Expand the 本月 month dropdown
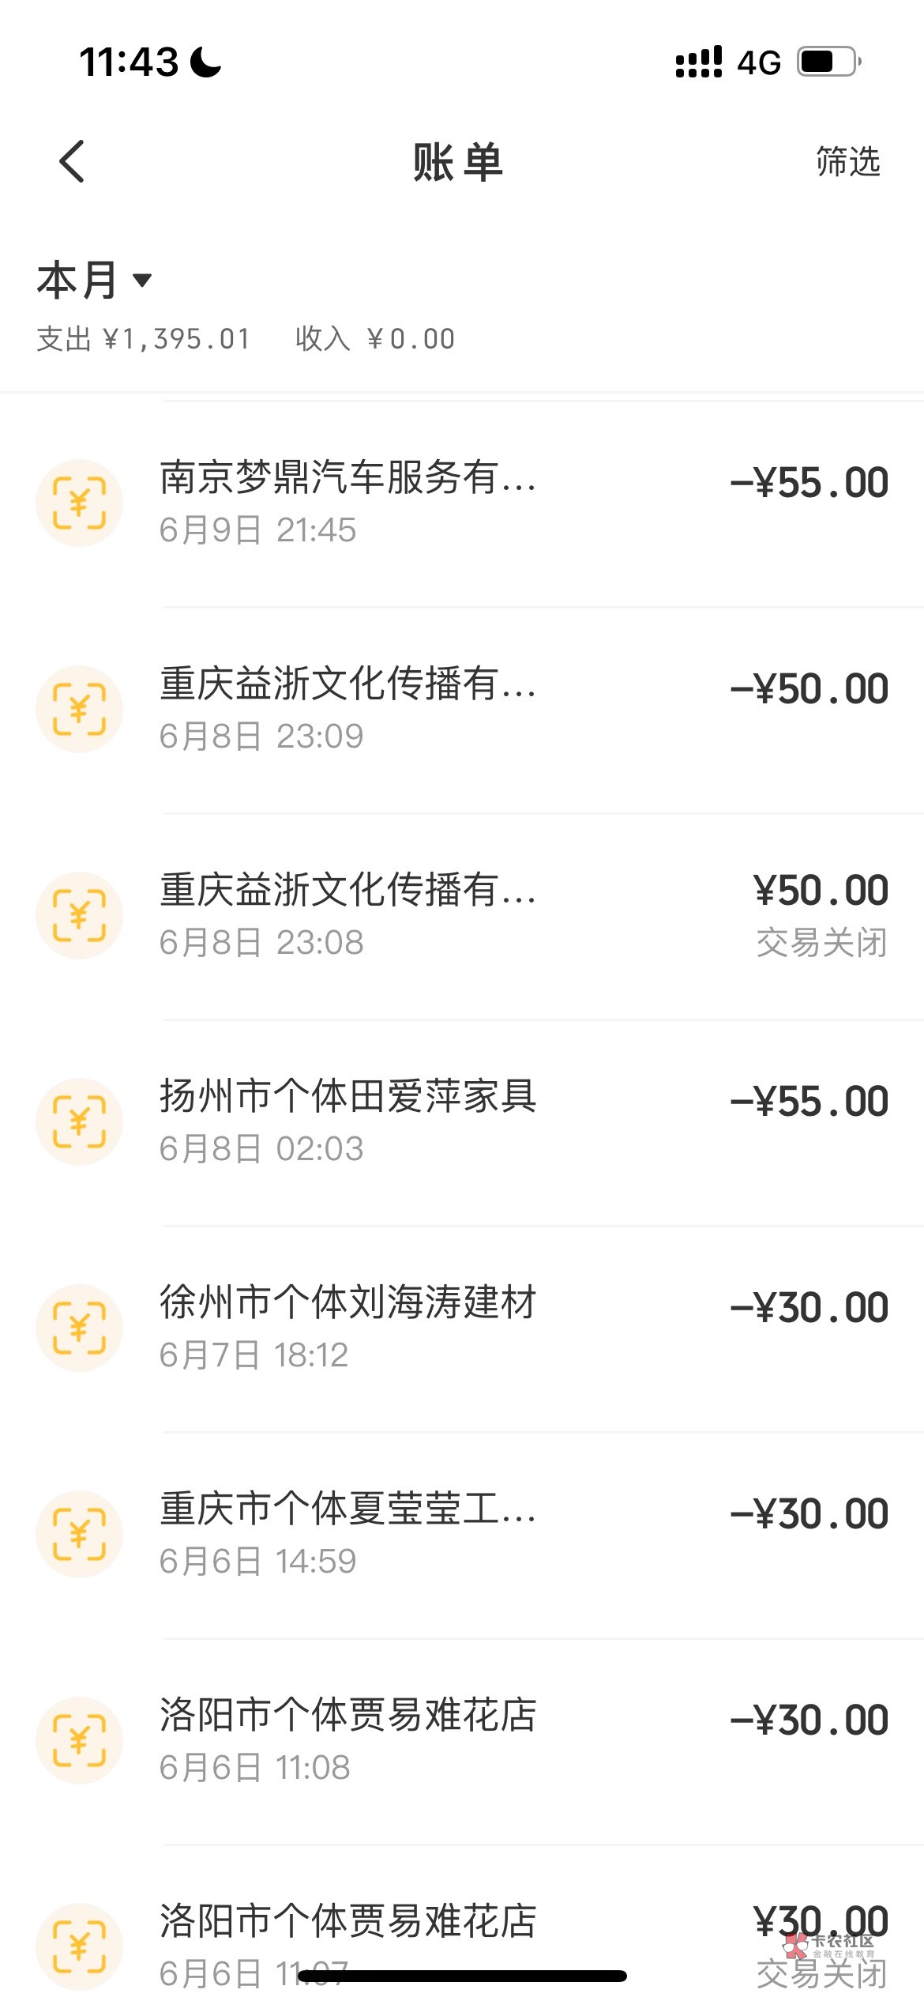Screen dimensions: 924x2001 pos(94,281)
